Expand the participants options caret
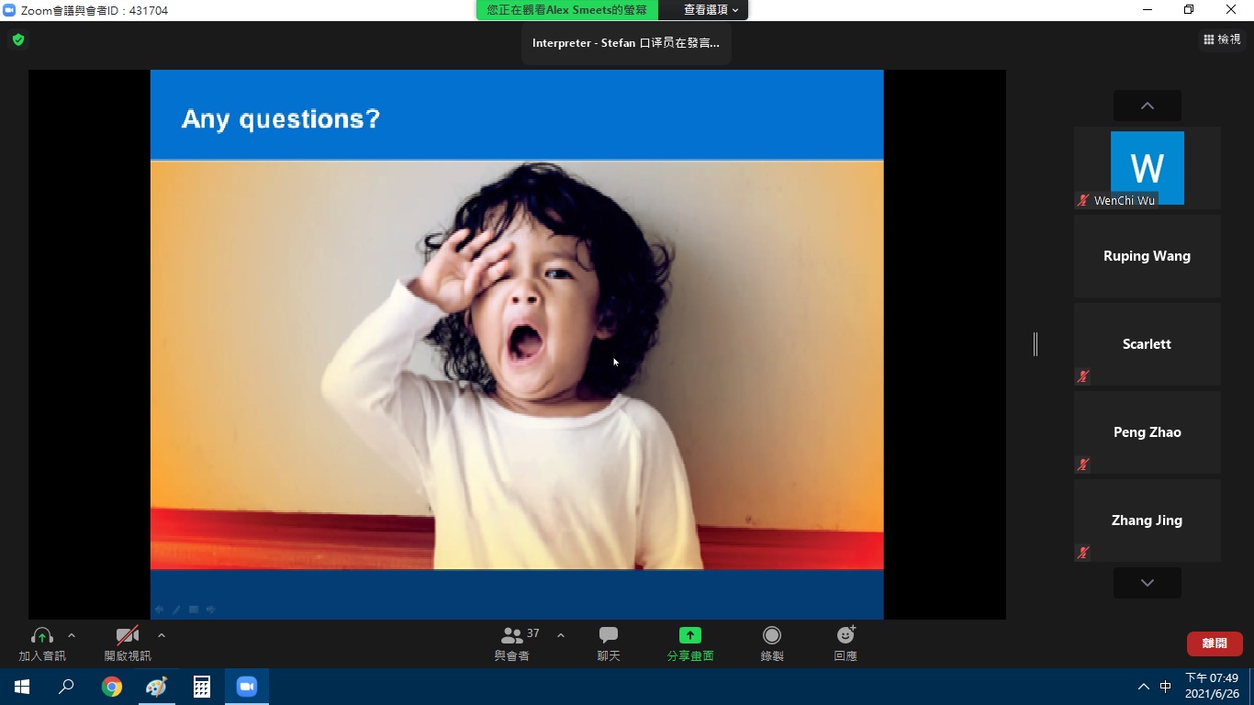The width and height of the screenshot is (1254, 705). tap(561, 635)
